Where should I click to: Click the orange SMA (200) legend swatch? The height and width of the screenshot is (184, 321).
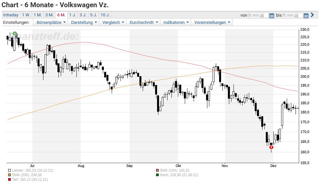[x=9, y=175]
